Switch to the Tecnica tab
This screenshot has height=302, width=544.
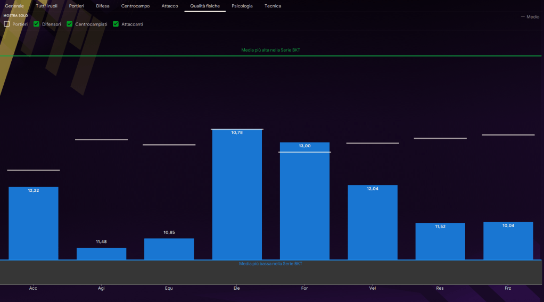273,6
